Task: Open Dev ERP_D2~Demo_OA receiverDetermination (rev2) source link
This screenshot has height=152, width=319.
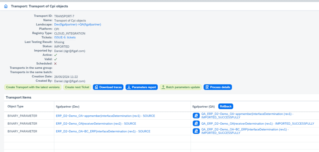Action: point(96,124)
